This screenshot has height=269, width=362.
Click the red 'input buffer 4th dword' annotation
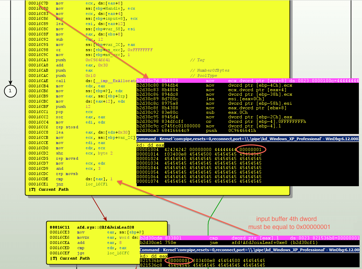(287, 219)
